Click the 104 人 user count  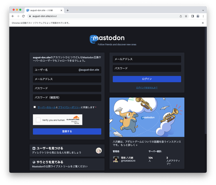(x=150, y=159)
